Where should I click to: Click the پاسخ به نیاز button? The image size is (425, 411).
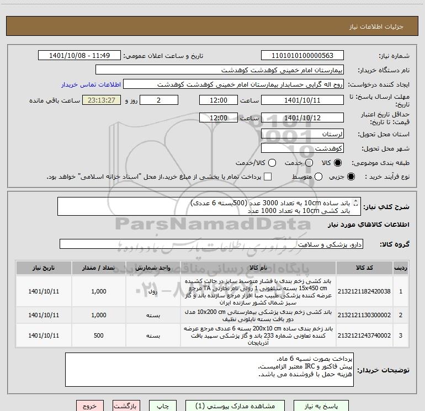(x=321, y=406)
